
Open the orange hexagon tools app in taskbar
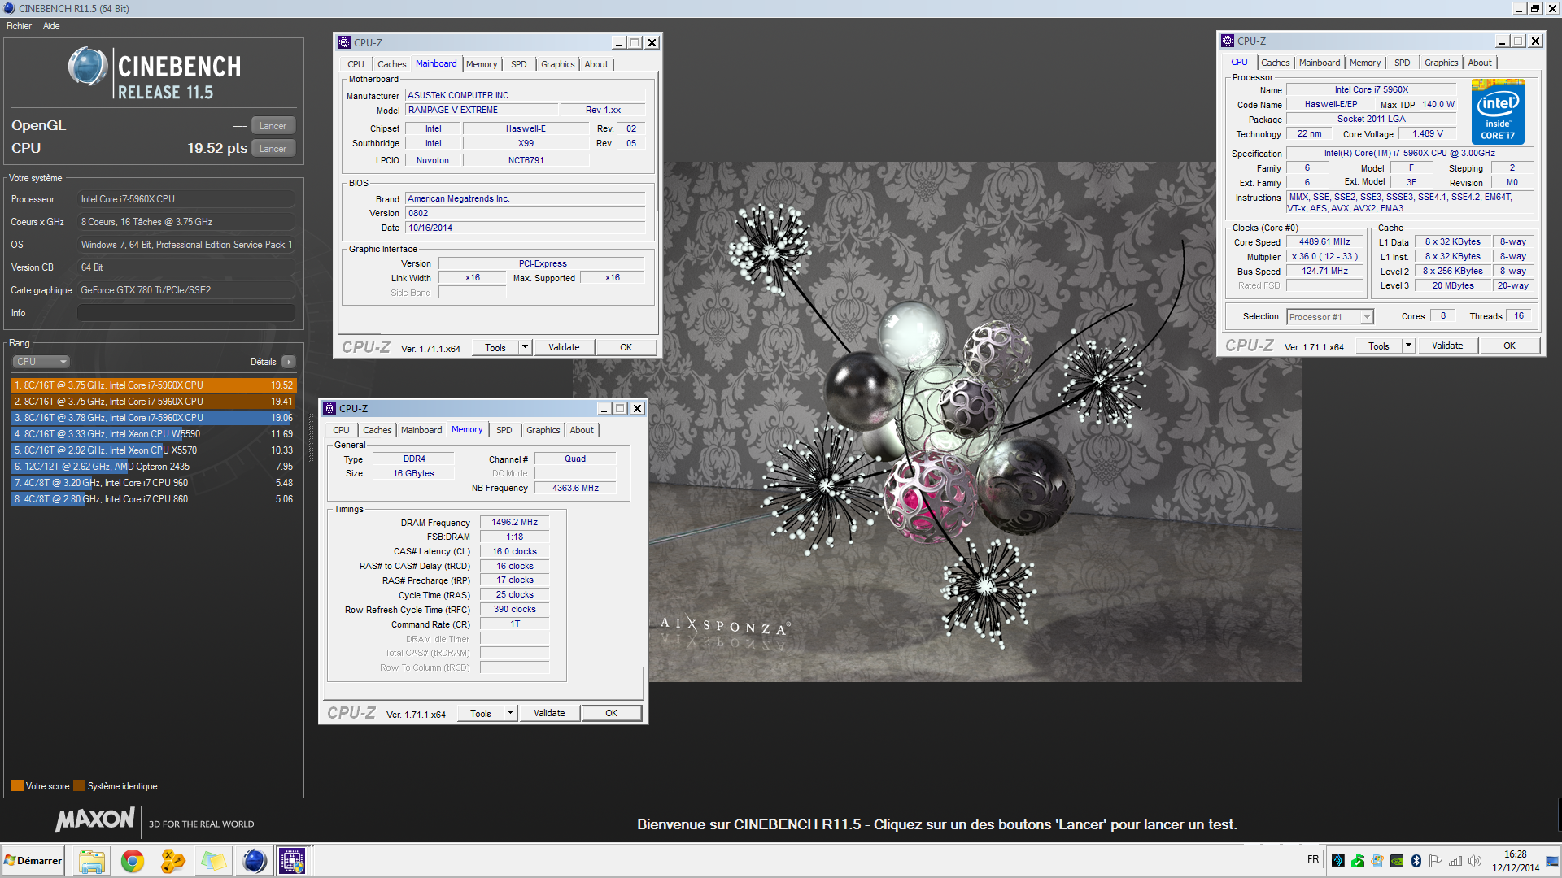click(x=172, y=861)
